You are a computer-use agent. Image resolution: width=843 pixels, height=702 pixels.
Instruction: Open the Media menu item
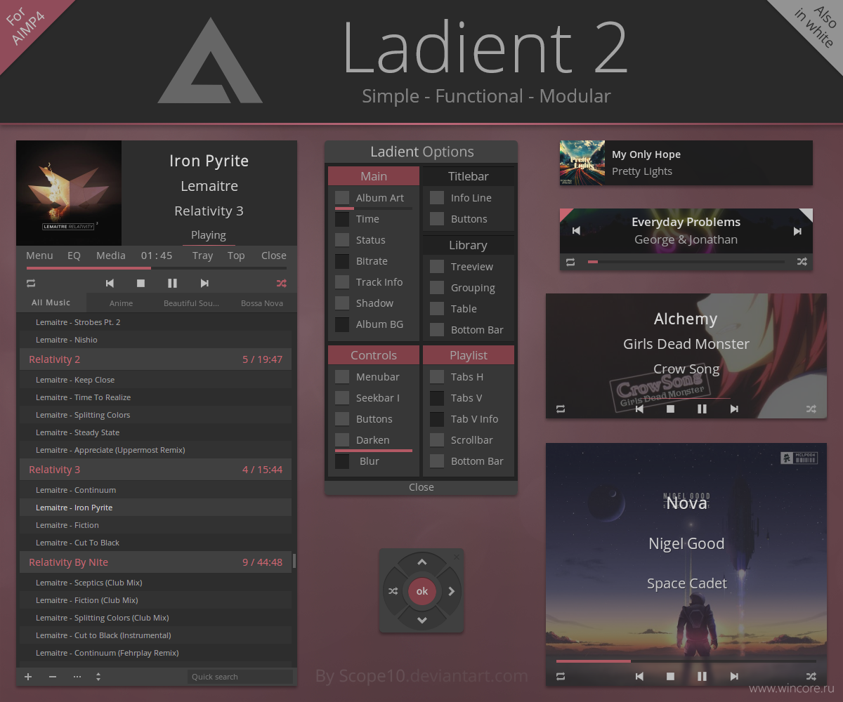(x=111, y=256)
